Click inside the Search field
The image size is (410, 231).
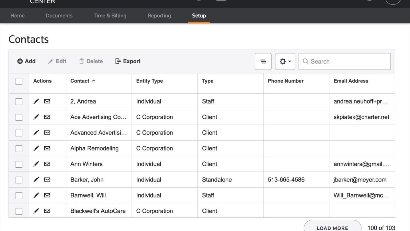pyautogui.click(x=344, y=61)
